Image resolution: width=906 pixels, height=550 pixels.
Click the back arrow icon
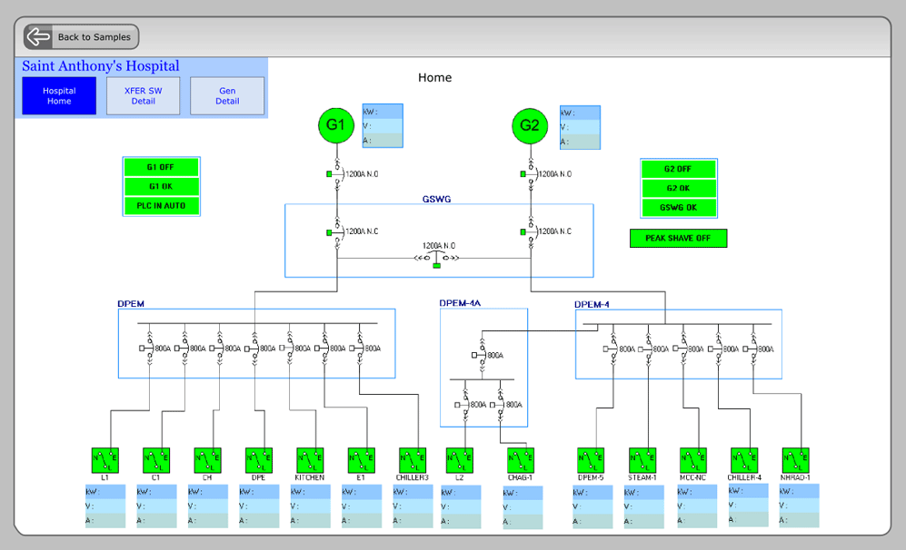(39, 37)
